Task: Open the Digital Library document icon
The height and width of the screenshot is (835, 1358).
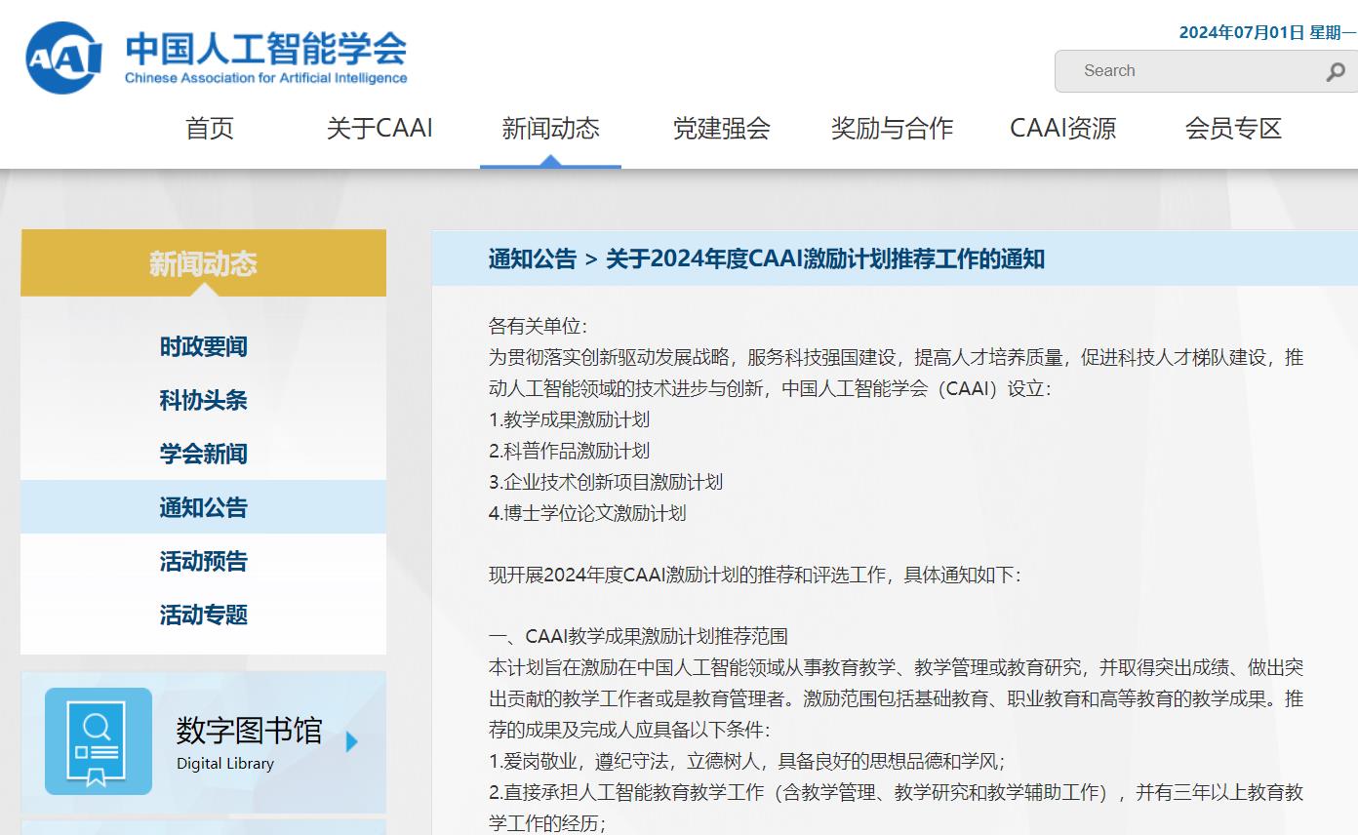Action: click(99, 741)
